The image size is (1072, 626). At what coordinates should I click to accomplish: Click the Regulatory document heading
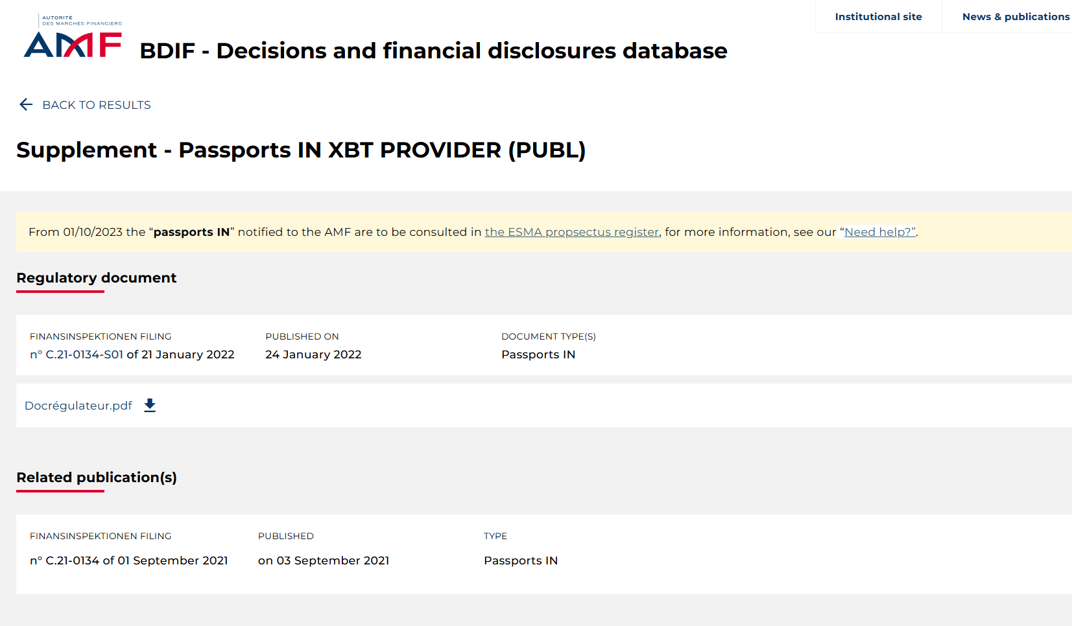click(x=97, y=277)
